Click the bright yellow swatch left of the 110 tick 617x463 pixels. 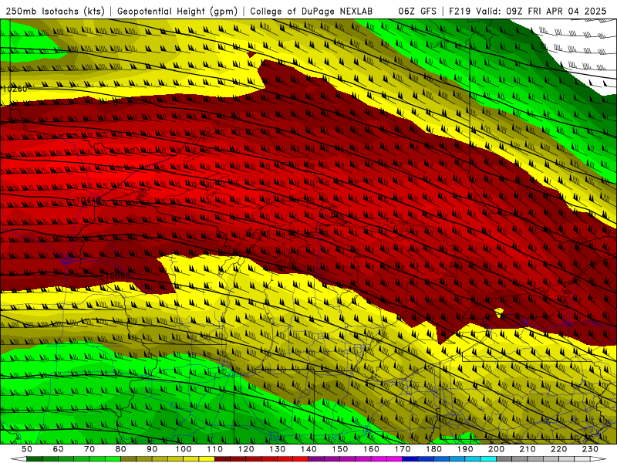(207, 459)
